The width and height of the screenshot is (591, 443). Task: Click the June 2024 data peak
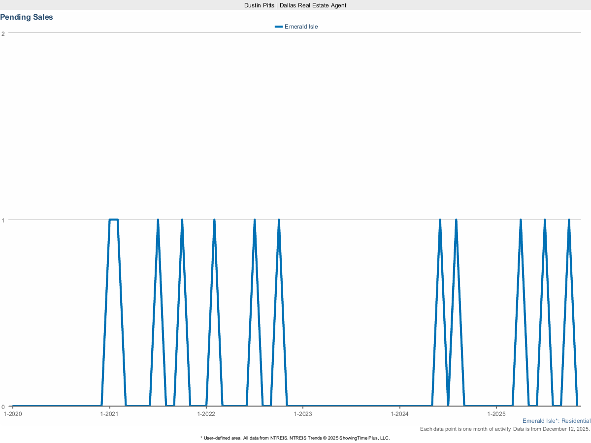[440, 220]
